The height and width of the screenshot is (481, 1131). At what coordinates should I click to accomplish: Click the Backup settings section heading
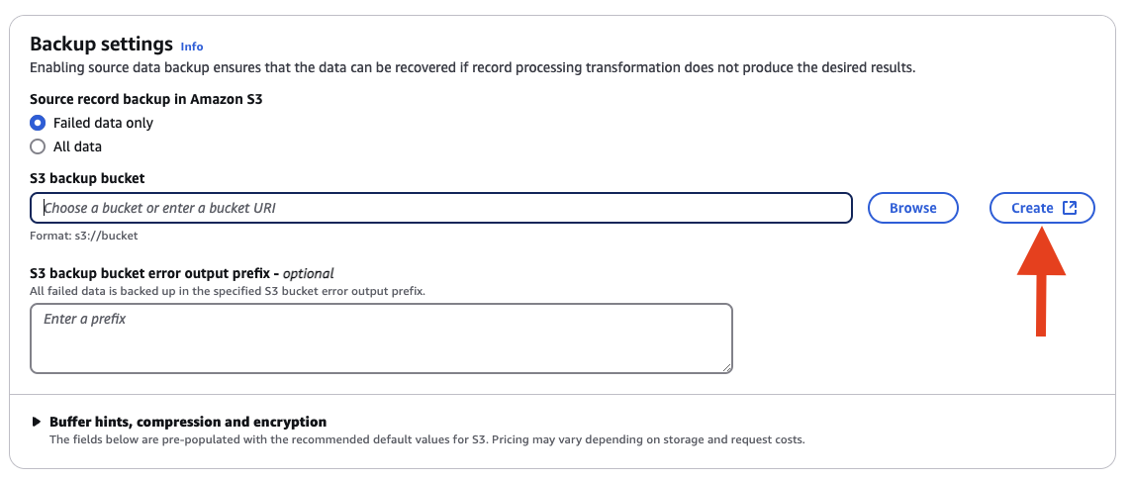(x=102, y=44)
